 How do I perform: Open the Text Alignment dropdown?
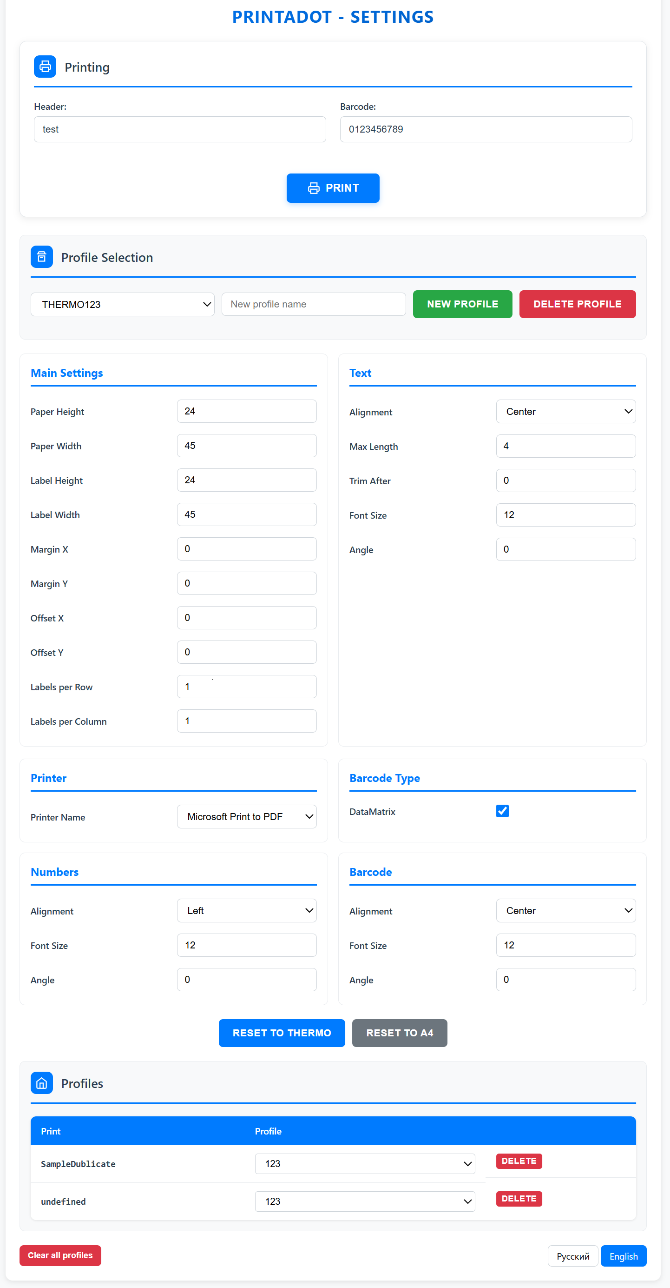click(x=565, y=412)
